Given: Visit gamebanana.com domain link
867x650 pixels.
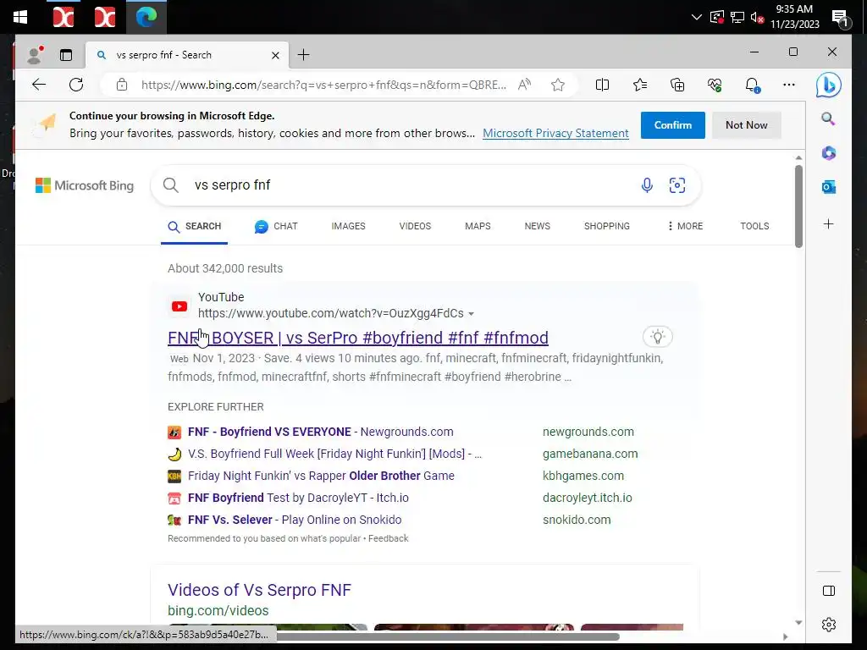Looking at the screenshot, I should coord(590,454).
